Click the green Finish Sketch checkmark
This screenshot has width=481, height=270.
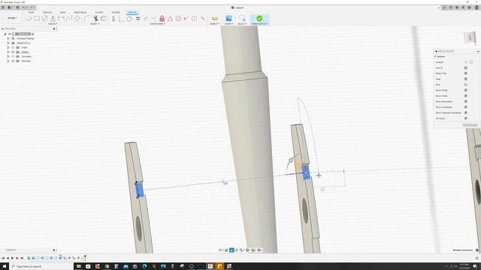click(x=259, y=18)
